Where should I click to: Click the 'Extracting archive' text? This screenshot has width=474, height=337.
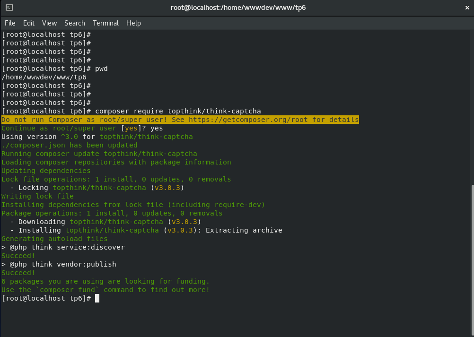(x=244, y=230)
